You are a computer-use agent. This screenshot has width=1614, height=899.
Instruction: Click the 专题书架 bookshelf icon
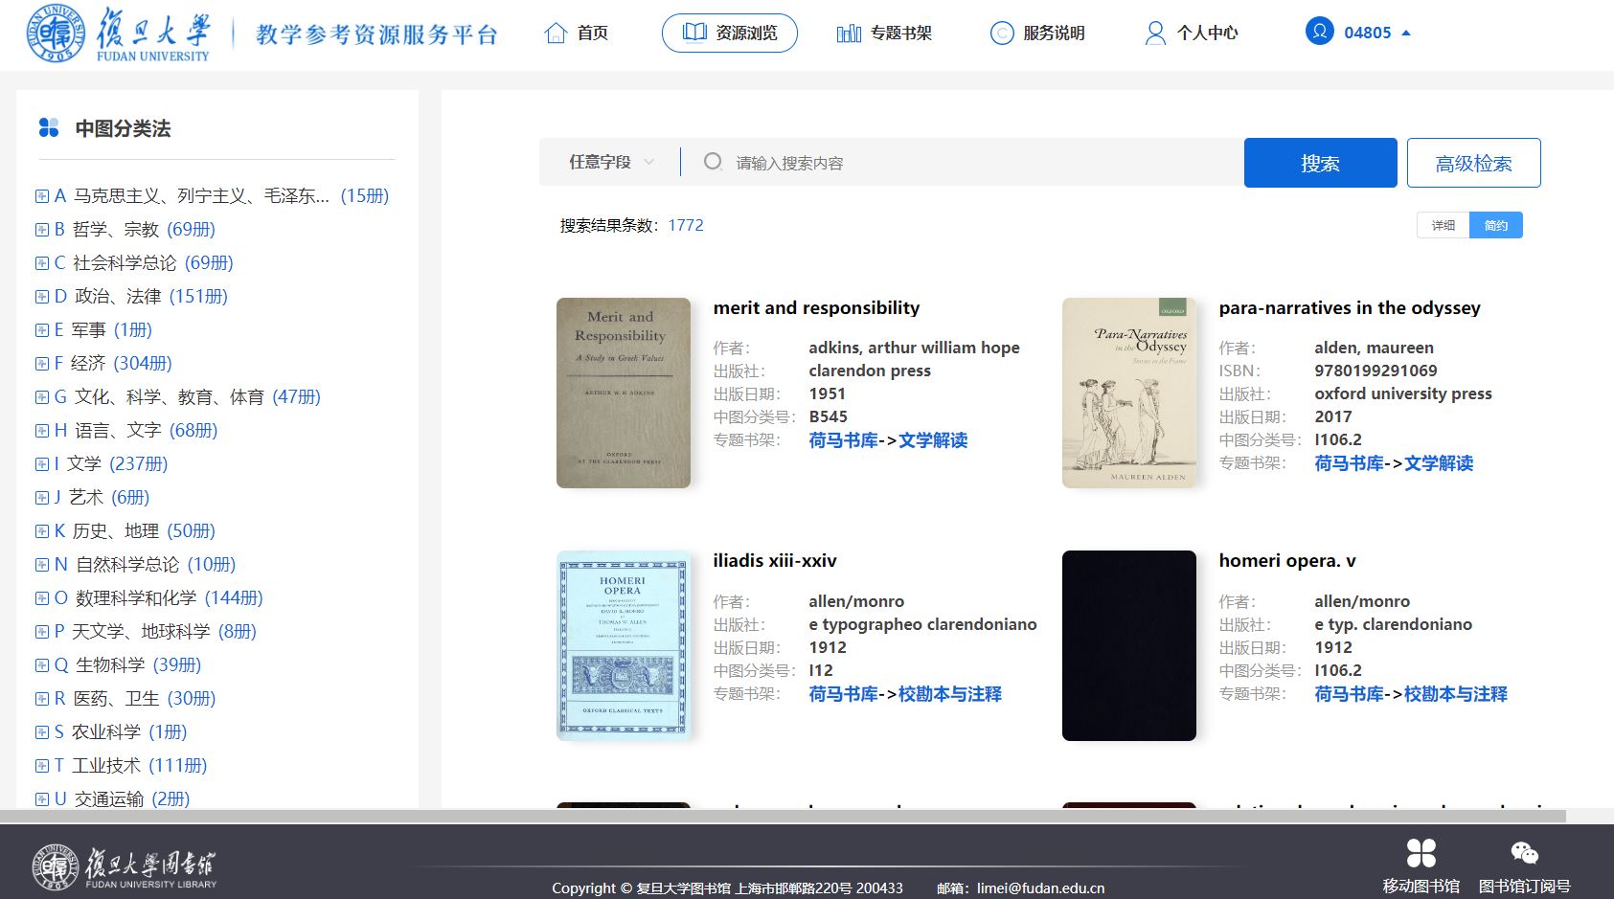pos(849,34)
